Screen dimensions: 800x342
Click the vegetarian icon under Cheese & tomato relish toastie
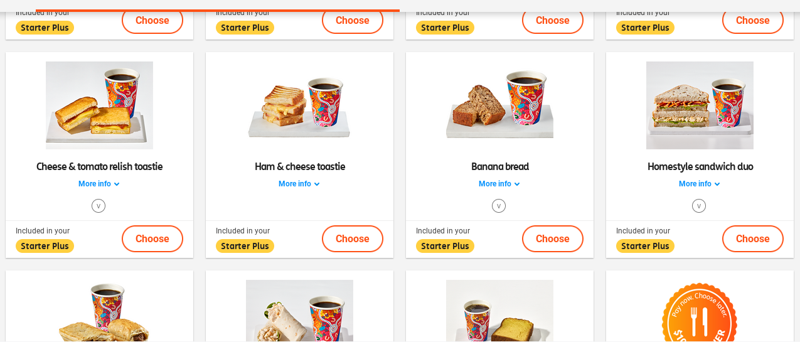coord(99,206)
